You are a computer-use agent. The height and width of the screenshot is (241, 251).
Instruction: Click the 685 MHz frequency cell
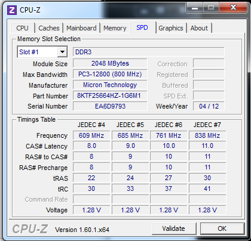pyautogui.click(x=130, y=135)
